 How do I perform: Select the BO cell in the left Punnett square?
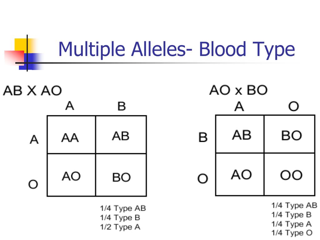click(x=121, y=175)
